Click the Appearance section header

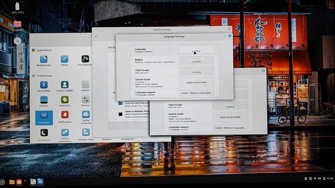(43, 50)
